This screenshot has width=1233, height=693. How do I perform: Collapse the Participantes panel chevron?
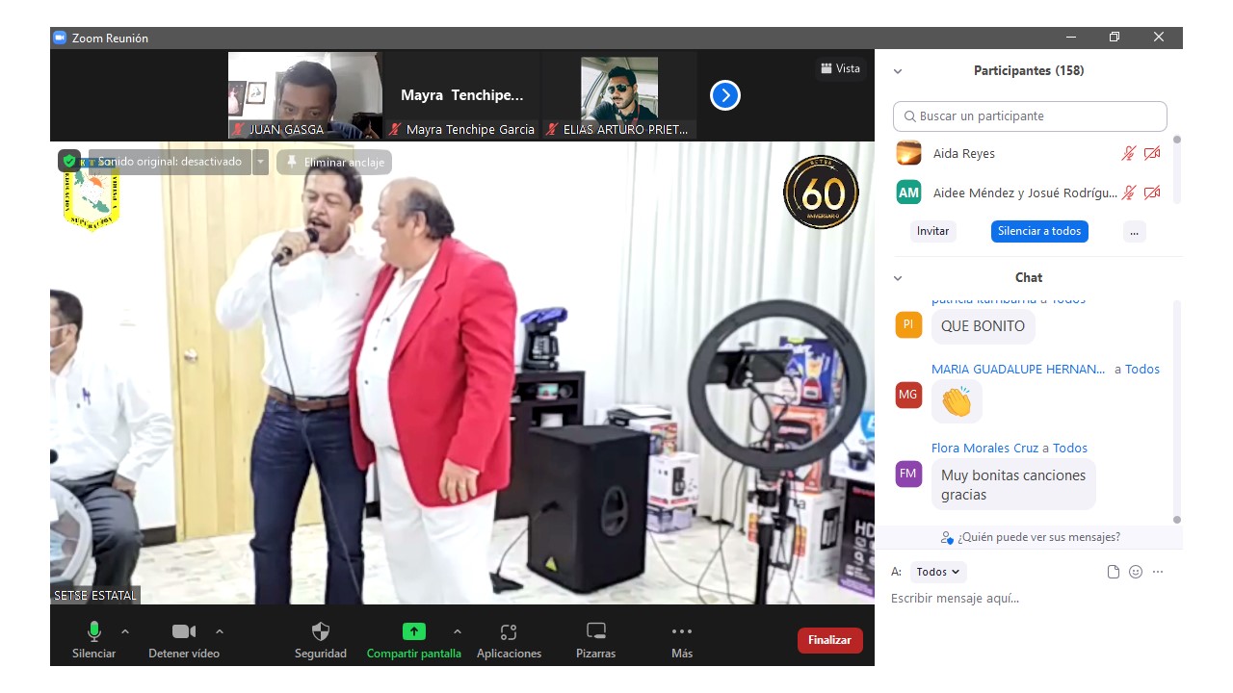click(898, 71)
